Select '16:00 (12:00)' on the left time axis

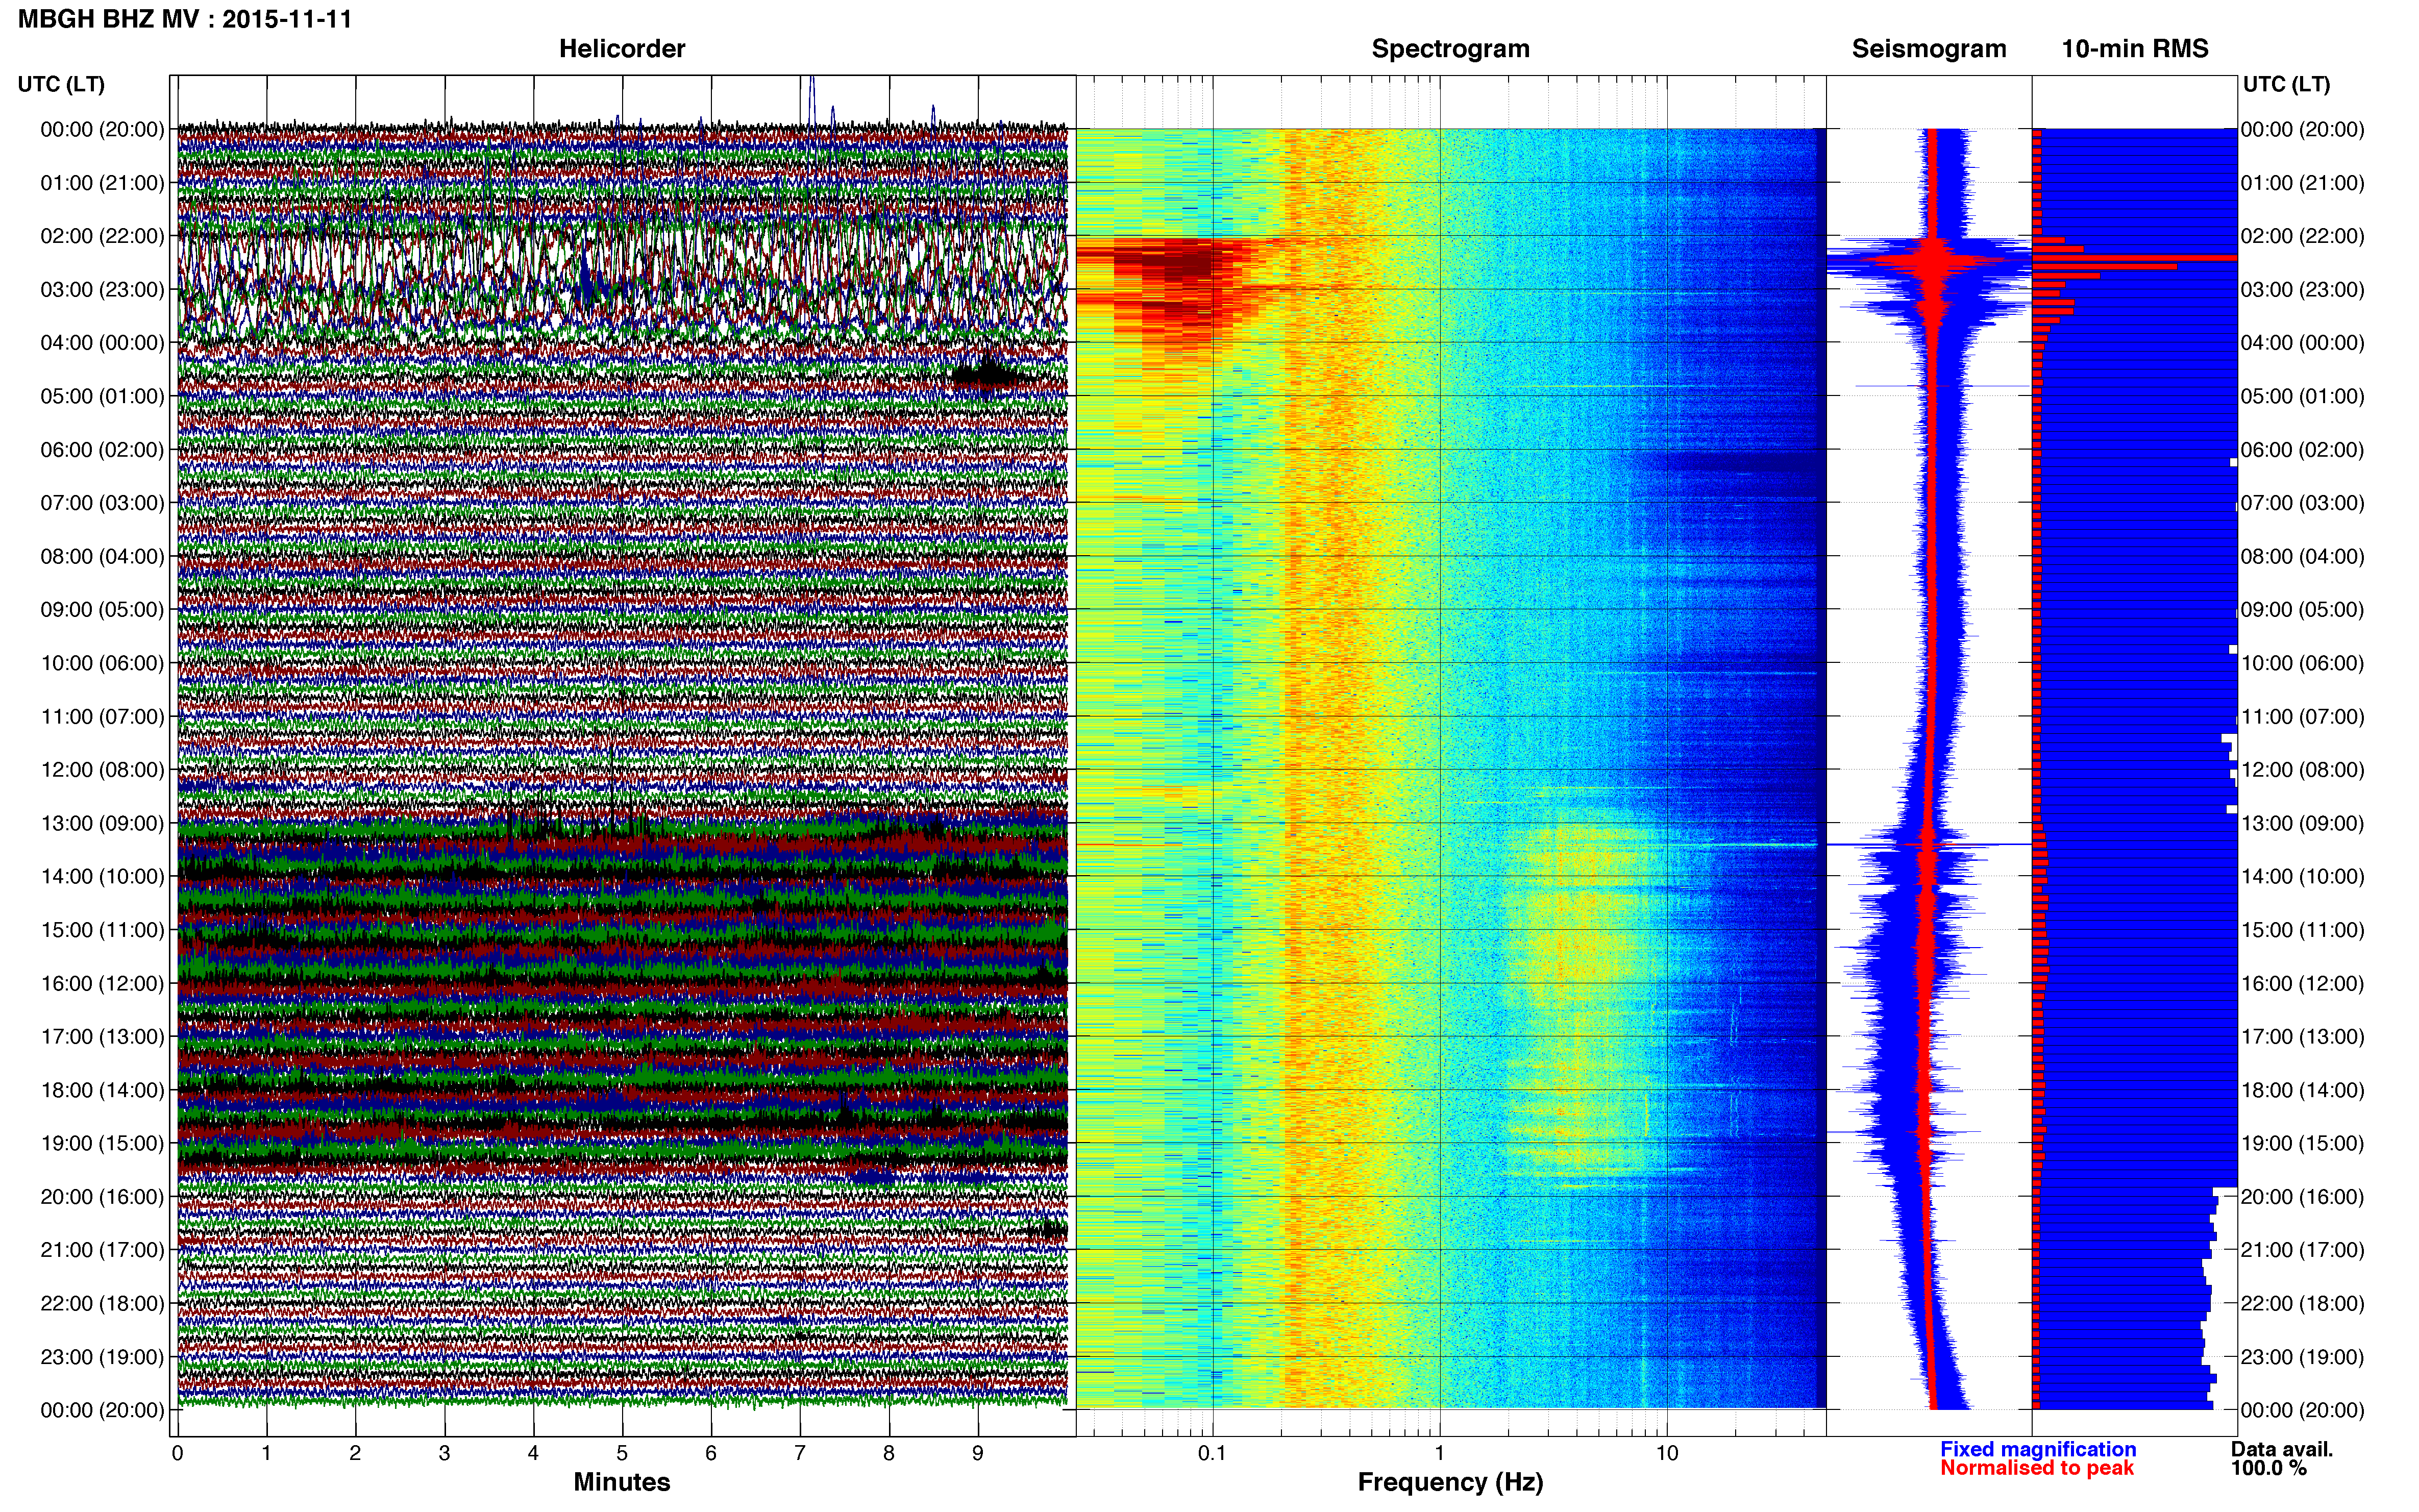(x=102, y=983)
